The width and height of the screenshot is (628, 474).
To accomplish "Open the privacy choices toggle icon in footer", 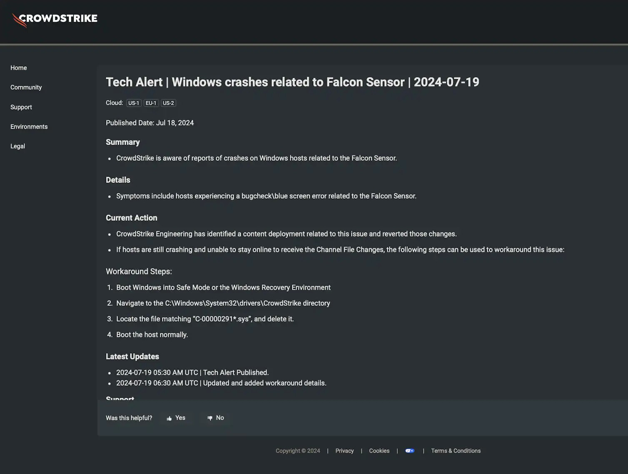I will tap(410, 451).
